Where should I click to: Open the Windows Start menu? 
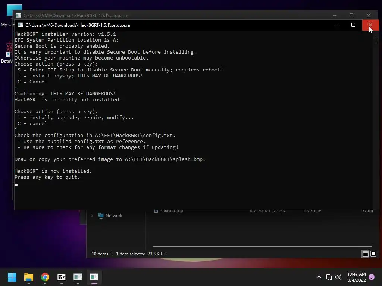(12, 277)
